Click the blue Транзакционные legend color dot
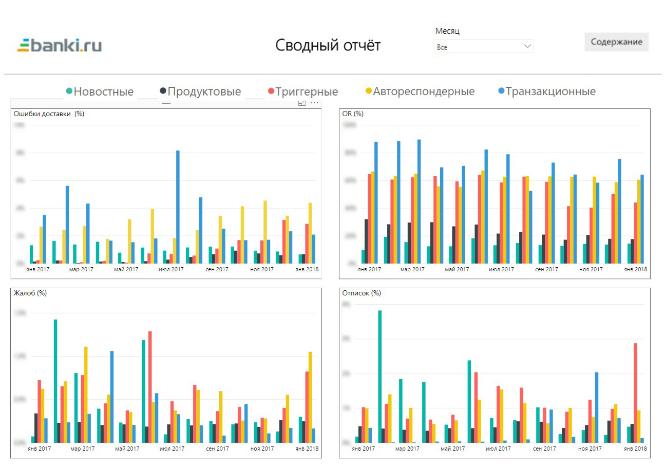 click(502, 91)
